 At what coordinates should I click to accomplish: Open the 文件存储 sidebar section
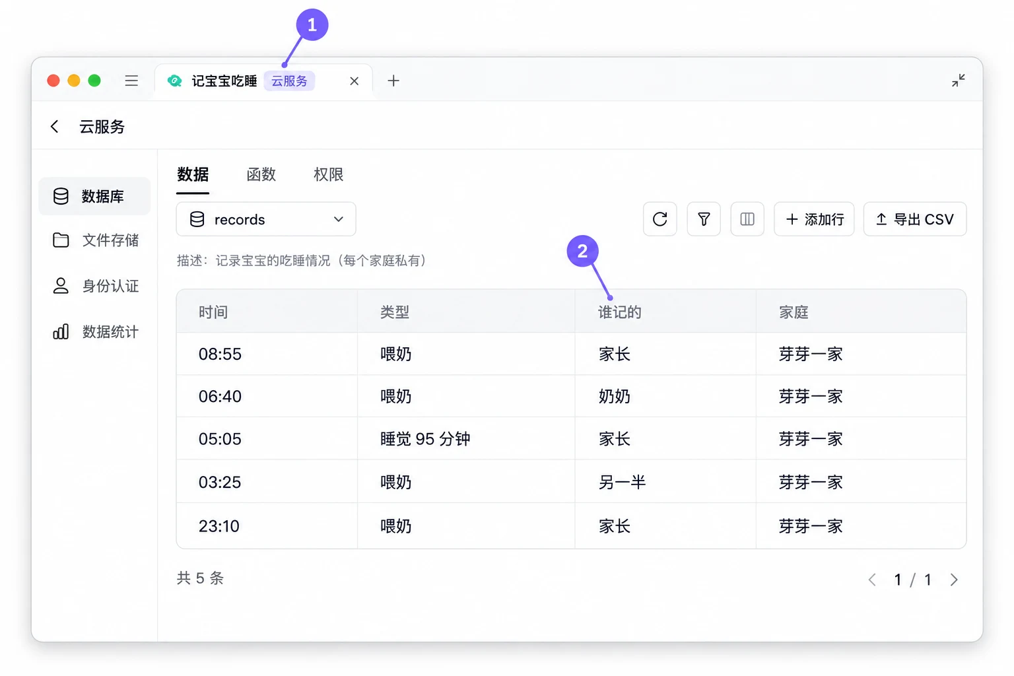click(94, 240)
